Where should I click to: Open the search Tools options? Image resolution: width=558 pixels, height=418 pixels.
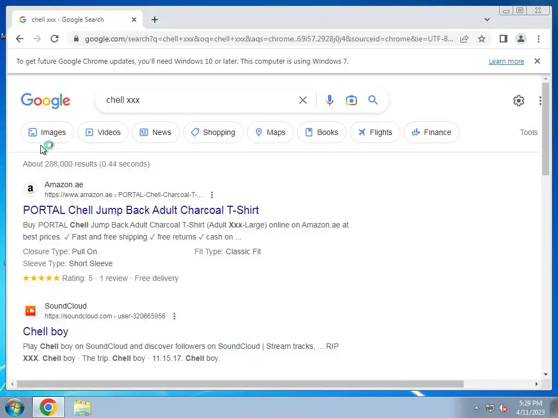[529, 132]
